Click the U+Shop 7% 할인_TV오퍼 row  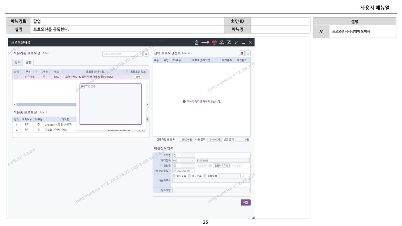44,125
